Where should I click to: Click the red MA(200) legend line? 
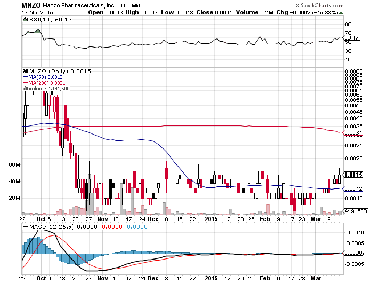tap(25, 83)
